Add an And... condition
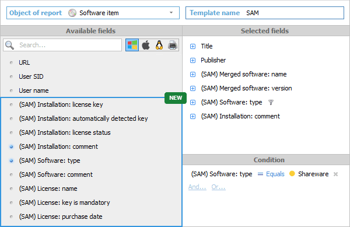The image size is (350, 227). click(x=197, y=187)
